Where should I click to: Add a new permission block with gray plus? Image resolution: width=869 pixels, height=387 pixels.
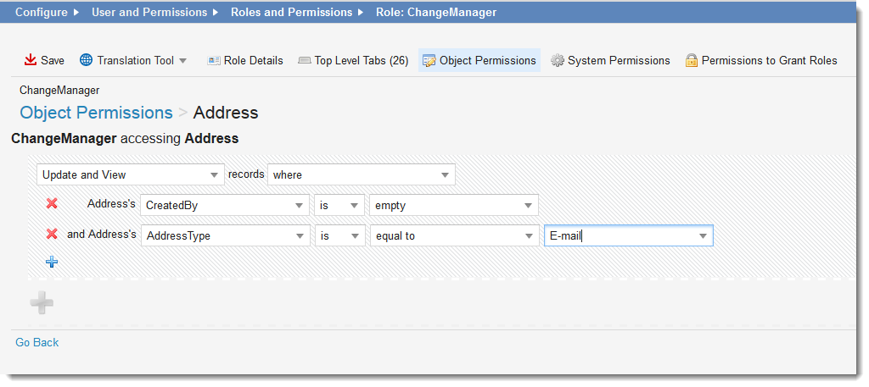[x=42, y=302]
